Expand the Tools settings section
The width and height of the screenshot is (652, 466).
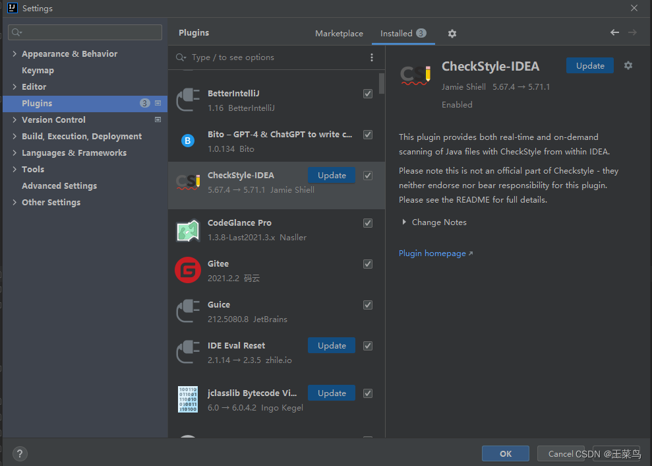(x=15, y=169)
